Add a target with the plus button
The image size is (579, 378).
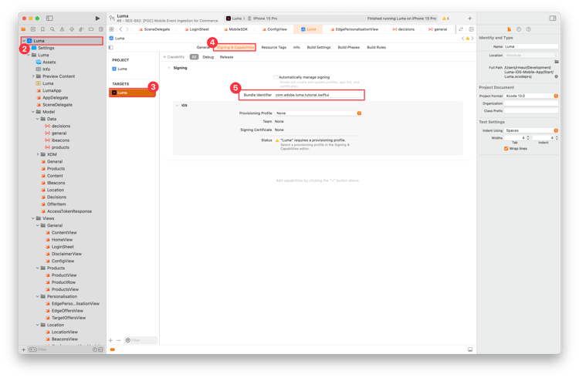(x=110, y=340)
